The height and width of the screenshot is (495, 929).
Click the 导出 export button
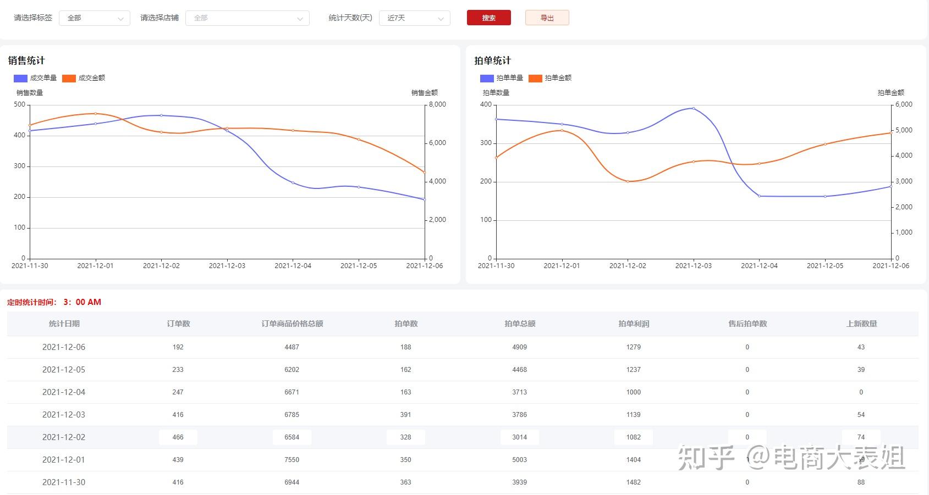547,18
